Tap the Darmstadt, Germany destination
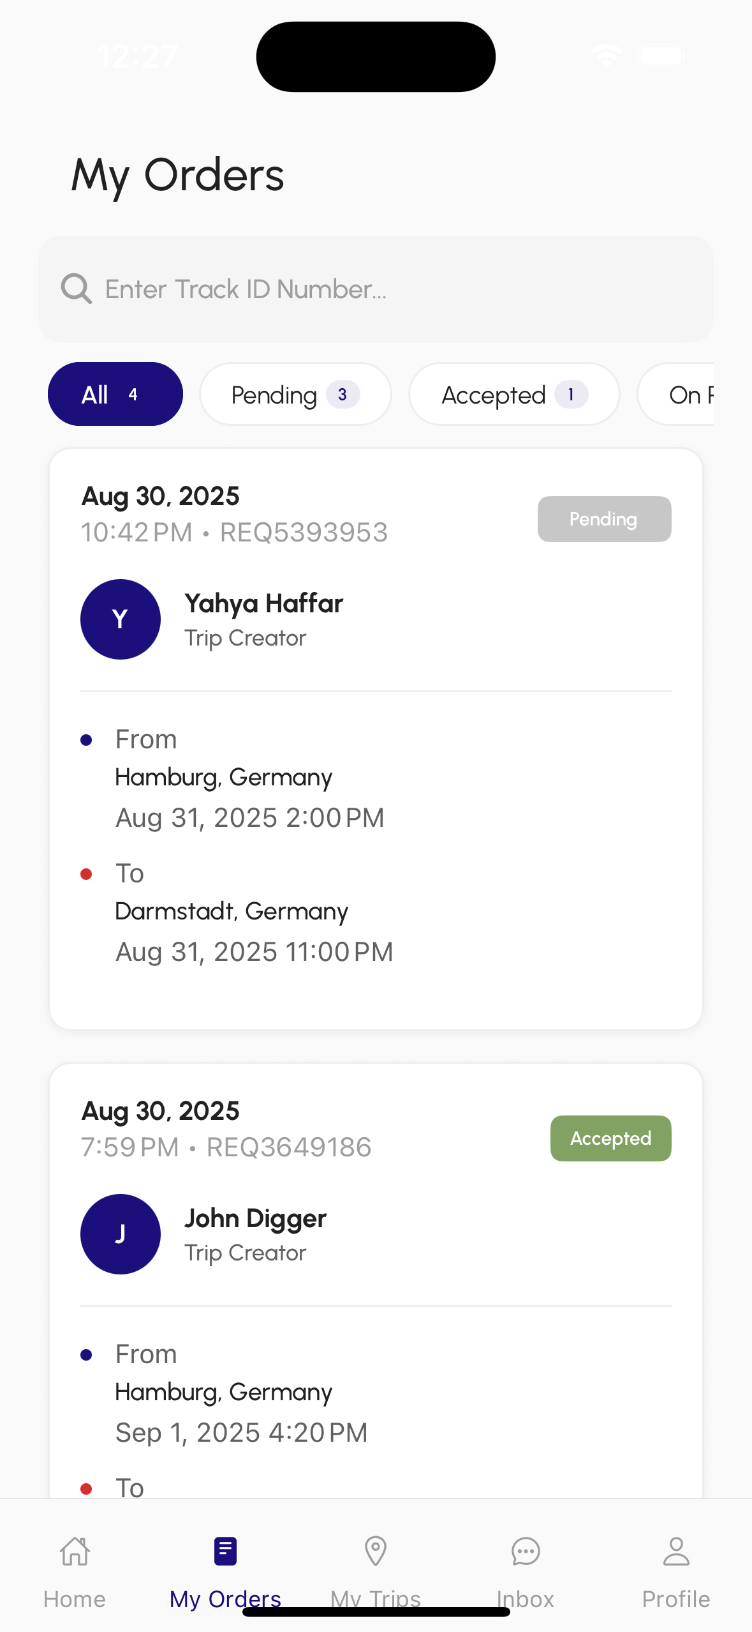 [x=232, y=911]
